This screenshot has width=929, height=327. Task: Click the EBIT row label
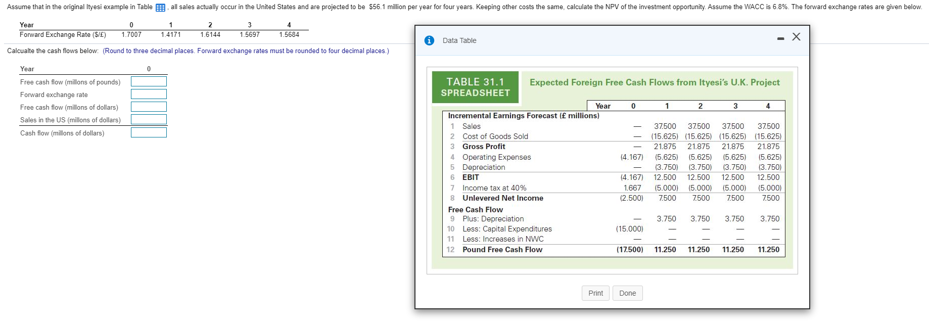click(471, 177)
